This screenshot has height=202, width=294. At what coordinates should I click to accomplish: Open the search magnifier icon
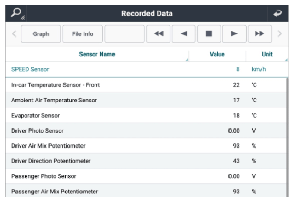point(17,13)
